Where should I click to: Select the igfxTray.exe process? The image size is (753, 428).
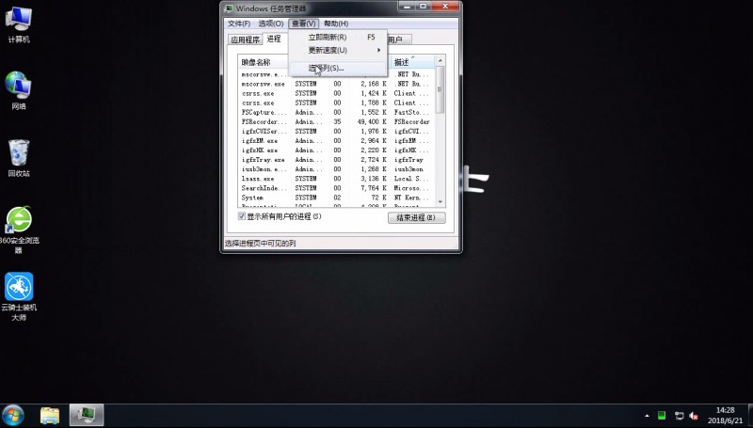click(x=337, y=160)
